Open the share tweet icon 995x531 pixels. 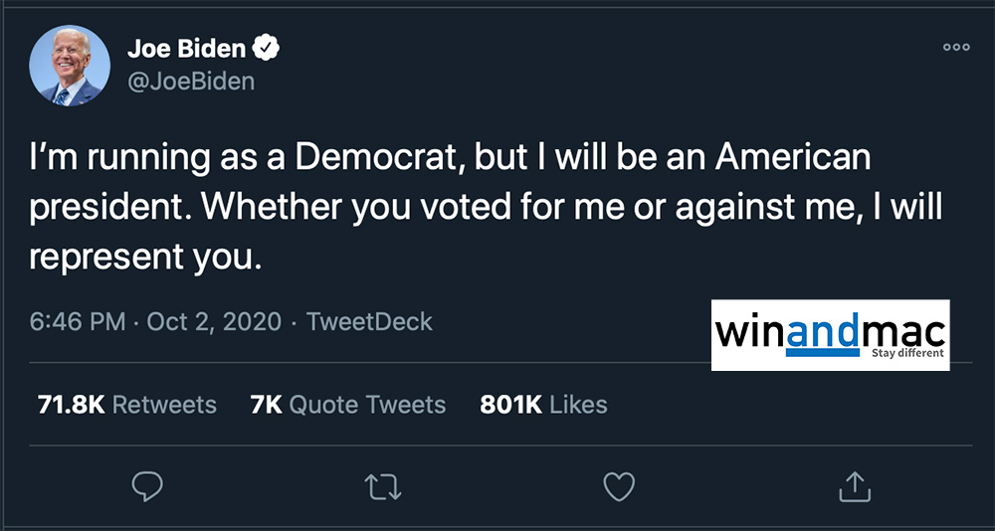pos(856,486)
